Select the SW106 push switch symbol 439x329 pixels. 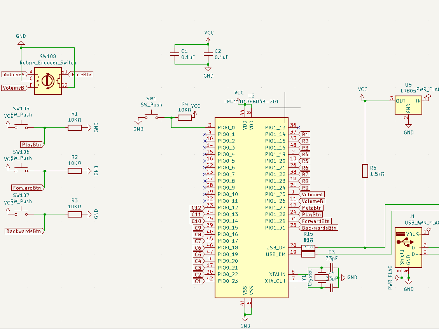(21, 169)
